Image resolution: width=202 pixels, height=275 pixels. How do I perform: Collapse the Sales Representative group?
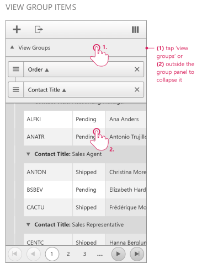(28, 224)
